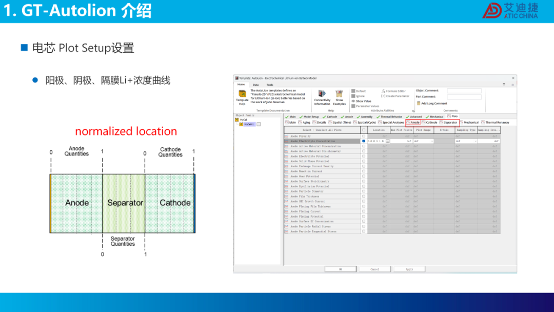This screenshot has width=554, height=312.
Task: Click plot icon beside Anode Electrolyte Potential
Action: pyautogui.click(x=287, y=156)
